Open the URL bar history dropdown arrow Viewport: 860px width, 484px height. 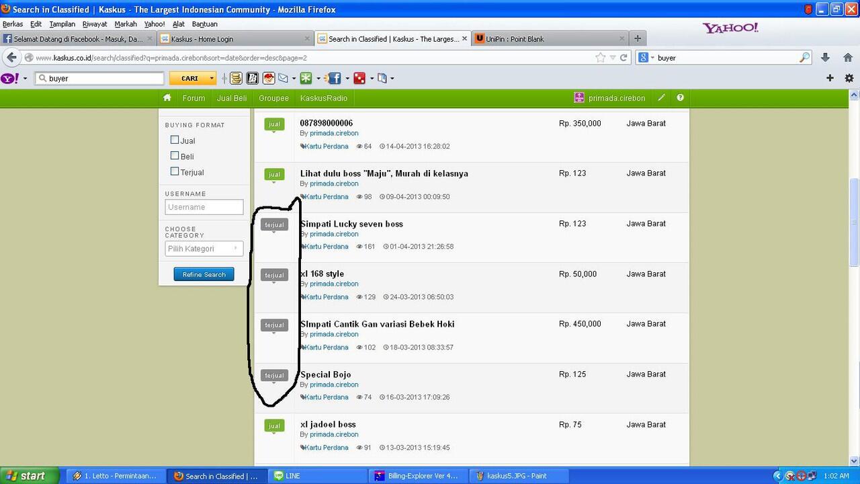612,58
